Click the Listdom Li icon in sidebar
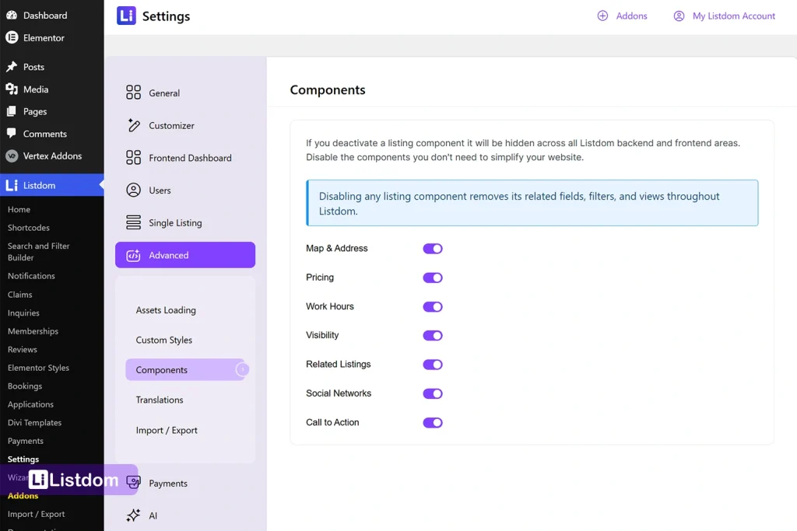 12,185
